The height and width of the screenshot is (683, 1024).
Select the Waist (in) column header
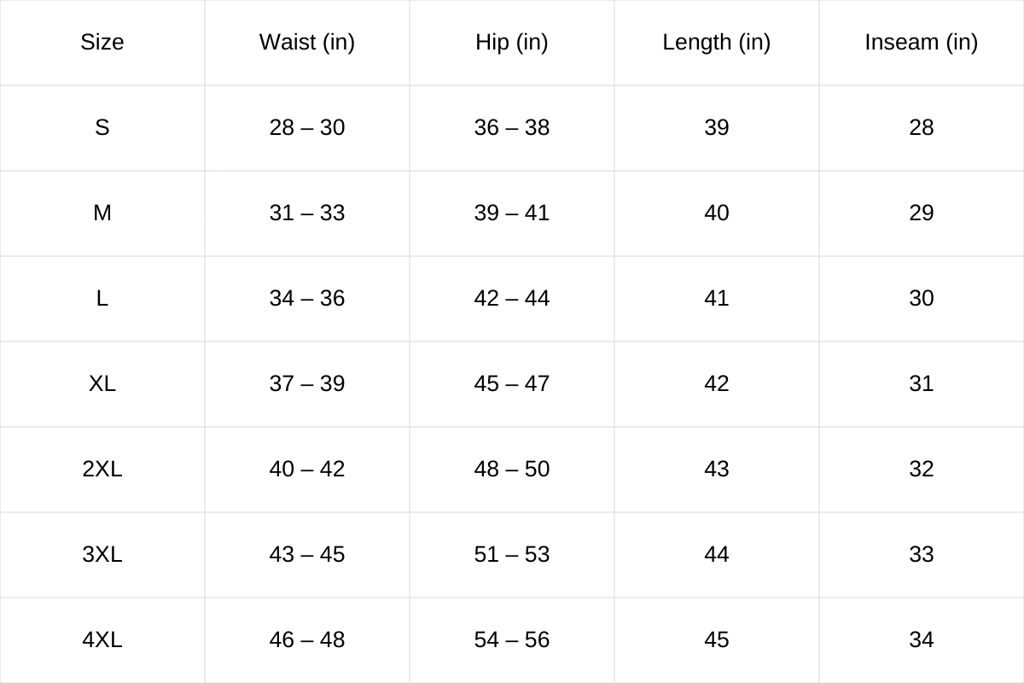(307, 42)
